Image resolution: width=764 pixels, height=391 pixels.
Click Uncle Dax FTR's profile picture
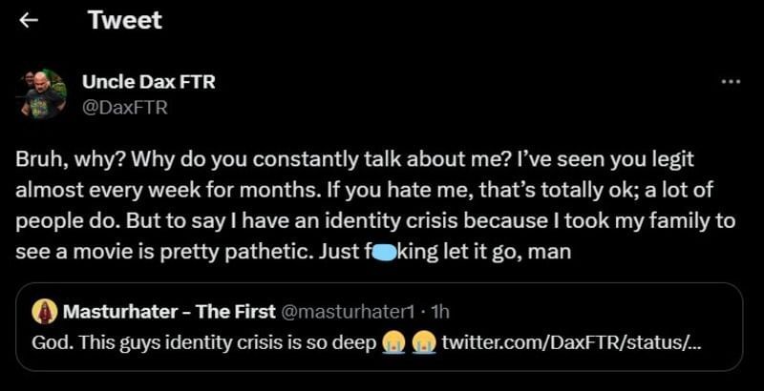(42, 93)
